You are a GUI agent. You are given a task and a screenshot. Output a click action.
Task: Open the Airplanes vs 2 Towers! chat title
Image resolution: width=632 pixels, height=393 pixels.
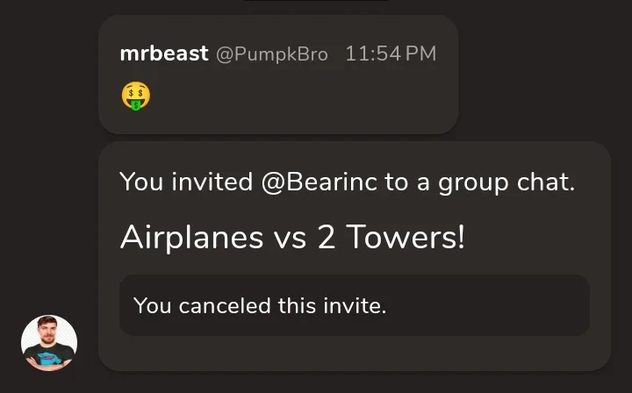[292, 237]
